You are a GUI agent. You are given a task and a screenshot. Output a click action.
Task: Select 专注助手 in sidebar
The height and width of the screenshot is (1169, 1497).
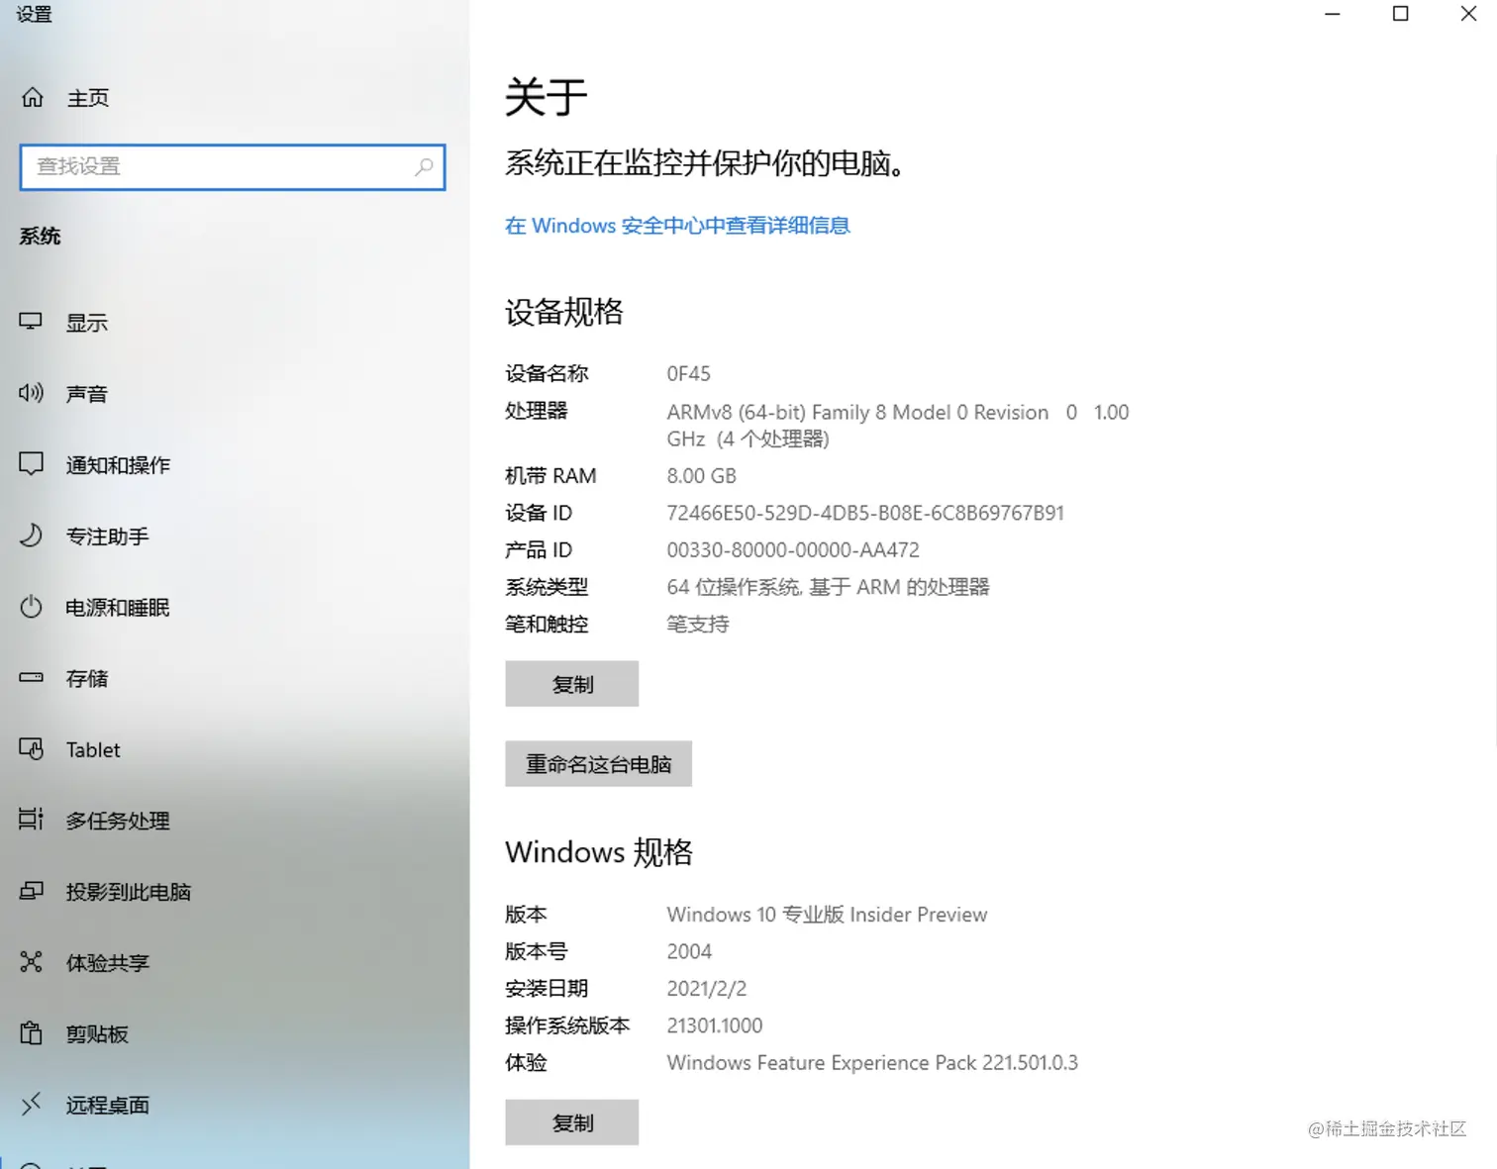click(x=108, y=536)
